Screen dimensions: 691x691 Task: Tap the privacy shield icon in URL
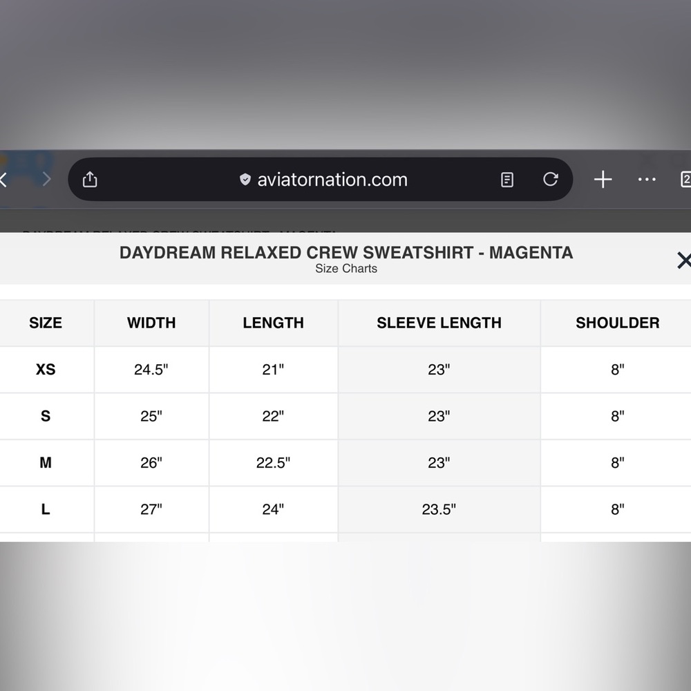point(245,180)
